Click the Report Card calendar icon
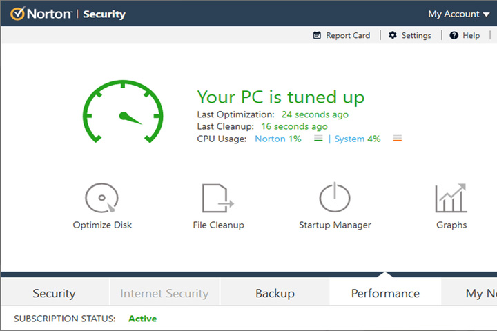Viewport: 497px width, 331px height. (x=317, y=35)
